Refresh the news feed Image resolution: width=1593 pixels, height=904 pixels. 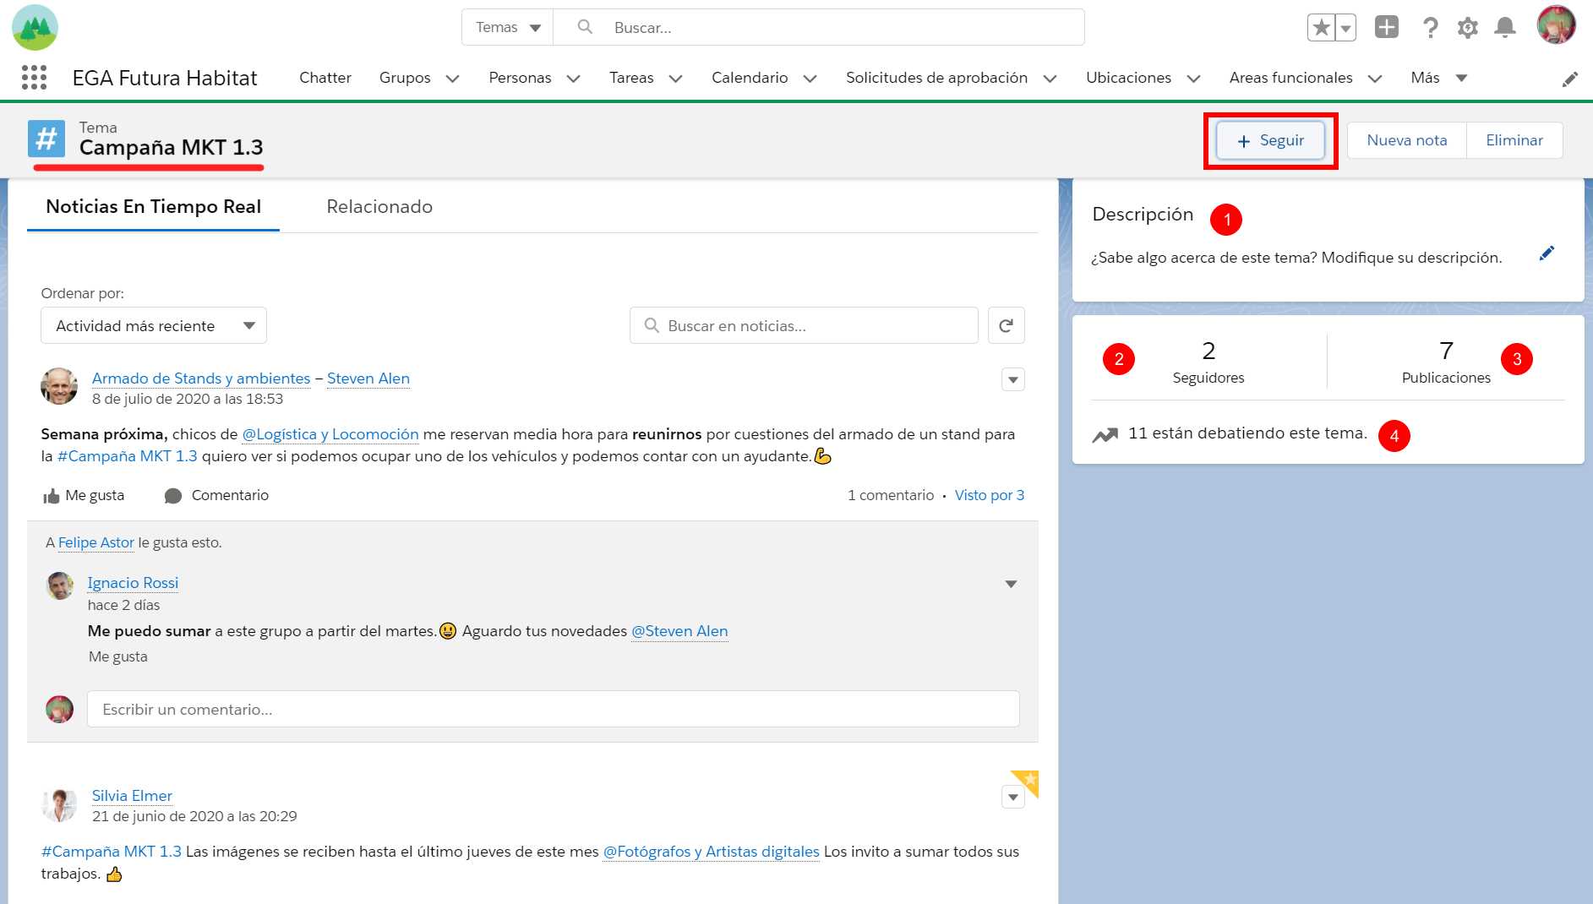click(x=1007, y=325)
